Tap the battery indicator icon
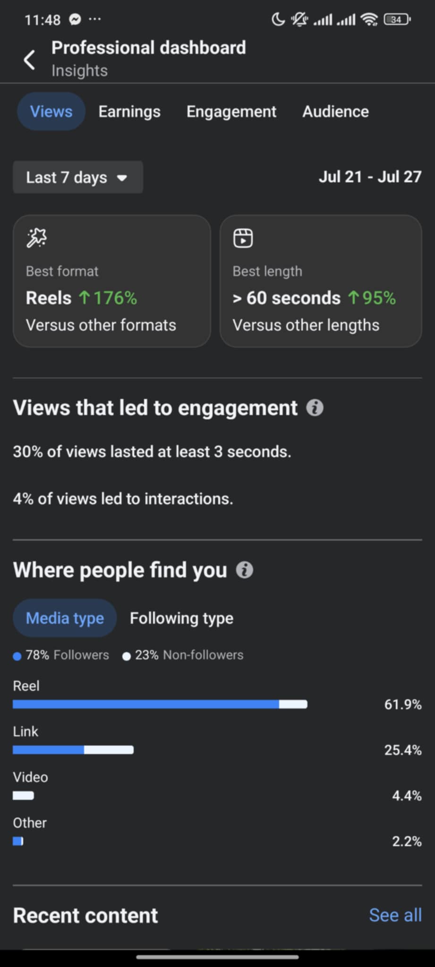 (x=397, y=19)
